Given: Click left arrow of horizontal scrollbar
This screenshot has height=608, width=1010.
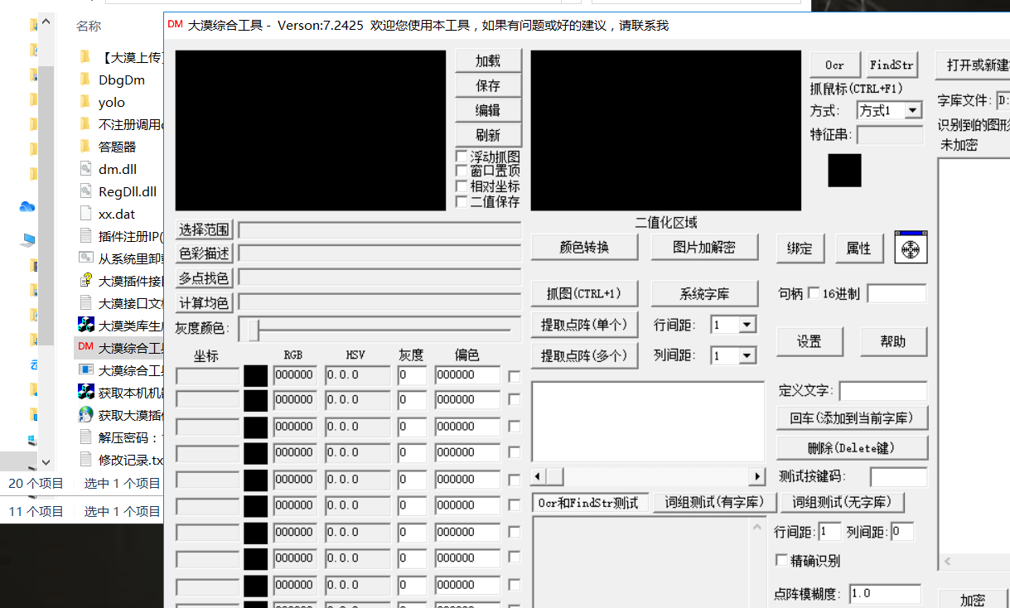Looking at the screenshot, I should (539, 476).
